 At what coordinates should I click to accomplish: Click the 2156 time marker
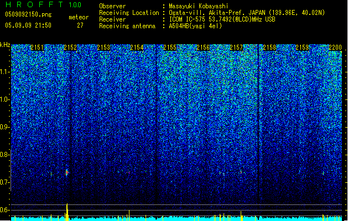203,48
